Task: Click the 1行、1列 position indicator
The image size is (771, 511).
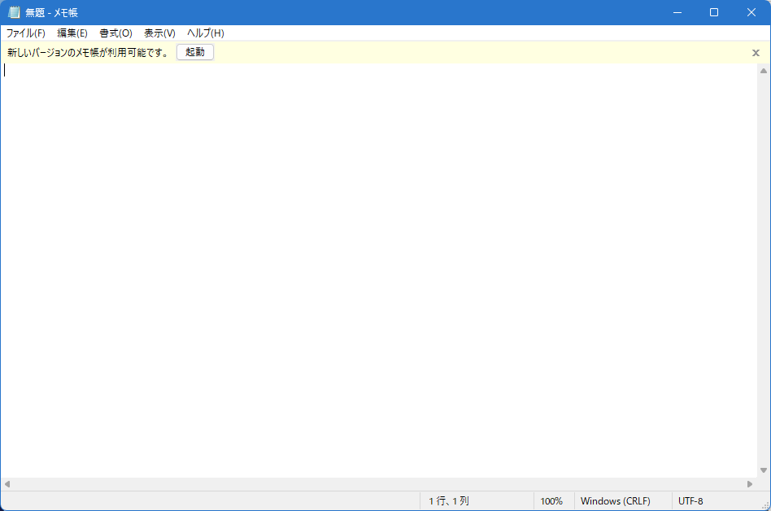Action: (449, 501)
